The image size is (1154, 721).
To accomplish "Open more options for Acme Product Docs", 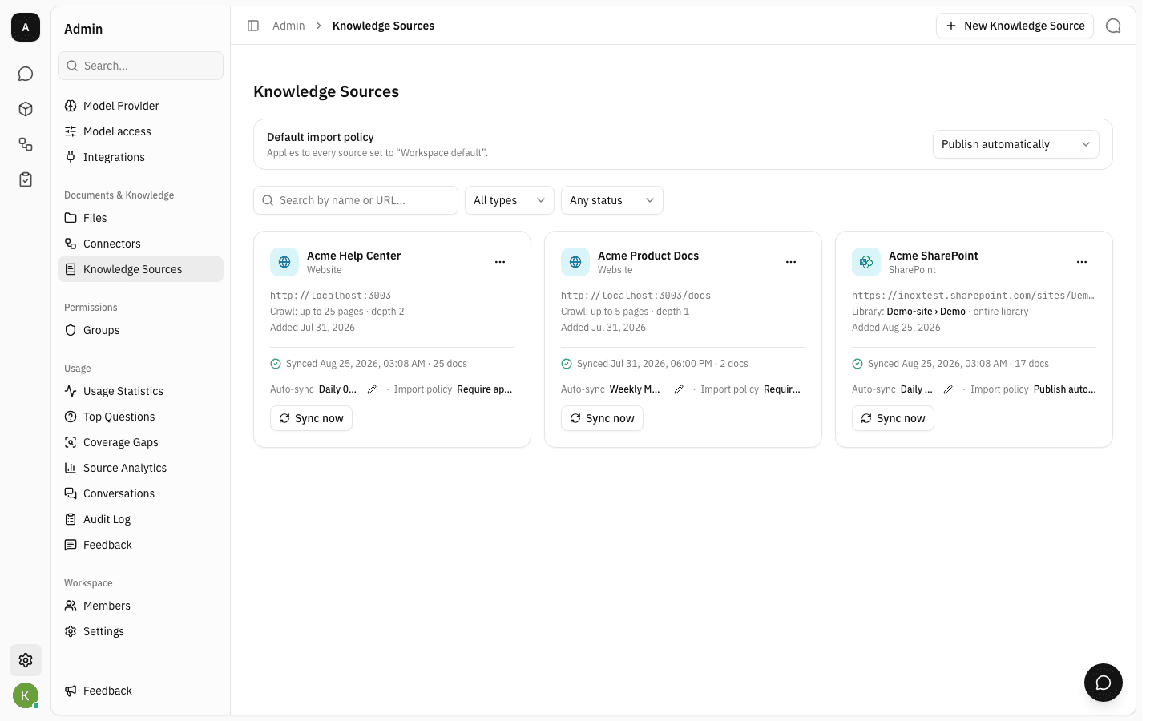I will (x=791, y=262).
